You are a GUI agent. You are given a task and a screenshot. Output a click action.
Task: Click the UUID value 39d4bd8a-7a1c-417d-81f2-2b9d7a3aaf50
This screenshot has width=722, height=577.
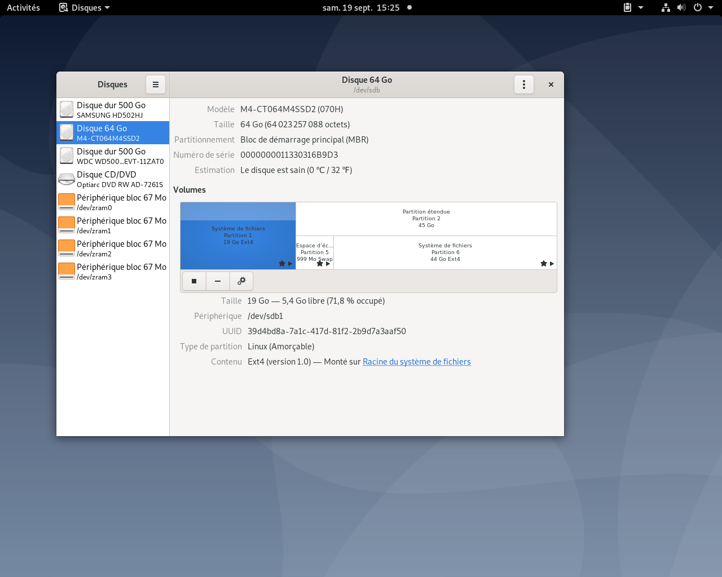coord(327,331)
